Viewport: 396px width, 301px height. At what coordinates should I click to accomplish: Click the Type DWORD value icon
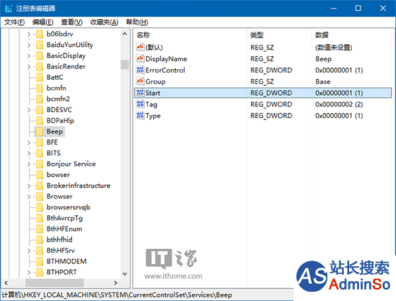(x=140, y=116)
